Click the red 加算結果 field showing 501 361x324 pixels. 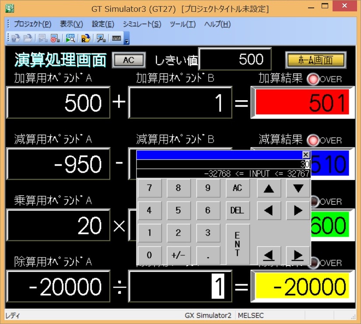(x=301, y=103)
